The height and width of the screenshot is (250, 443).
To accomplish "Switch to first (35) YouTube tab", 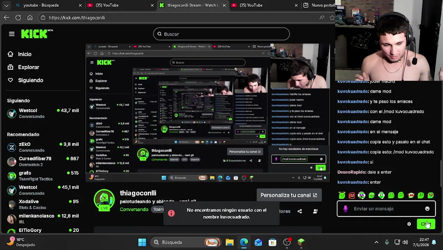I will pyautogui.click(x=121, y=5).
